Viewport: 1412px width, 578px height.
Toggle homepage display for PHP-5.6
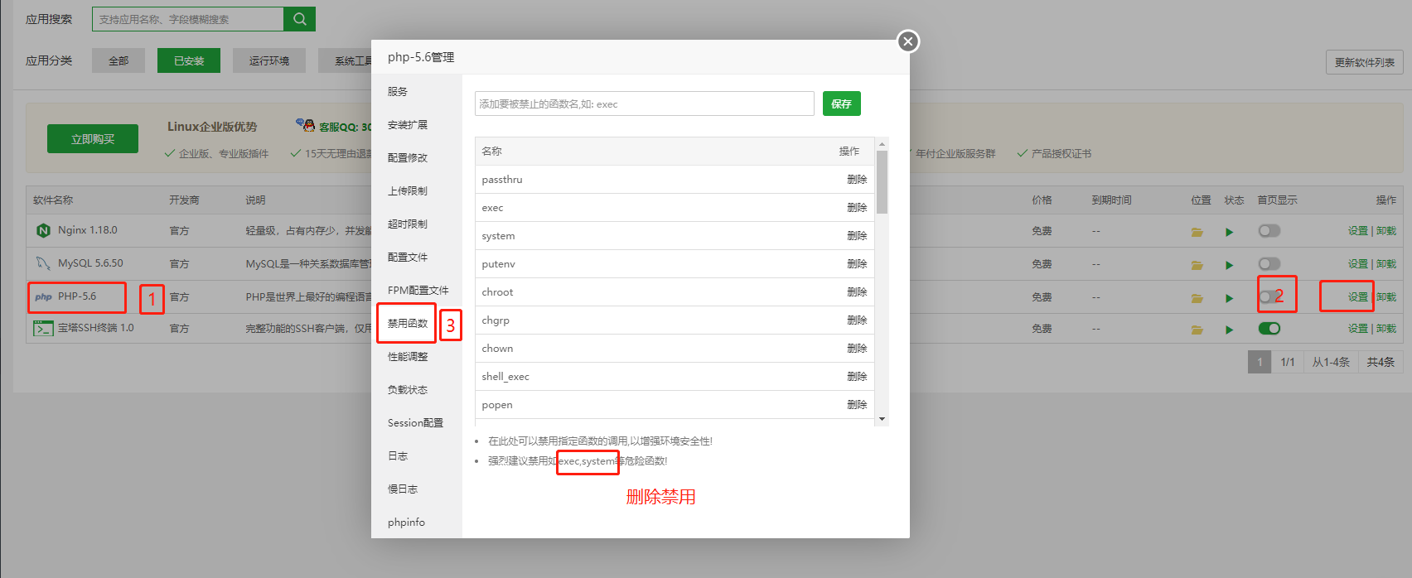[x=1269, y=296]
